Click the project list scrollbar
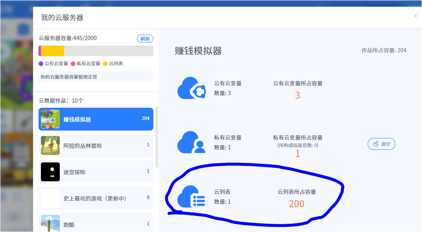Screen dimensions: 422x232 [x=157, y=137]
